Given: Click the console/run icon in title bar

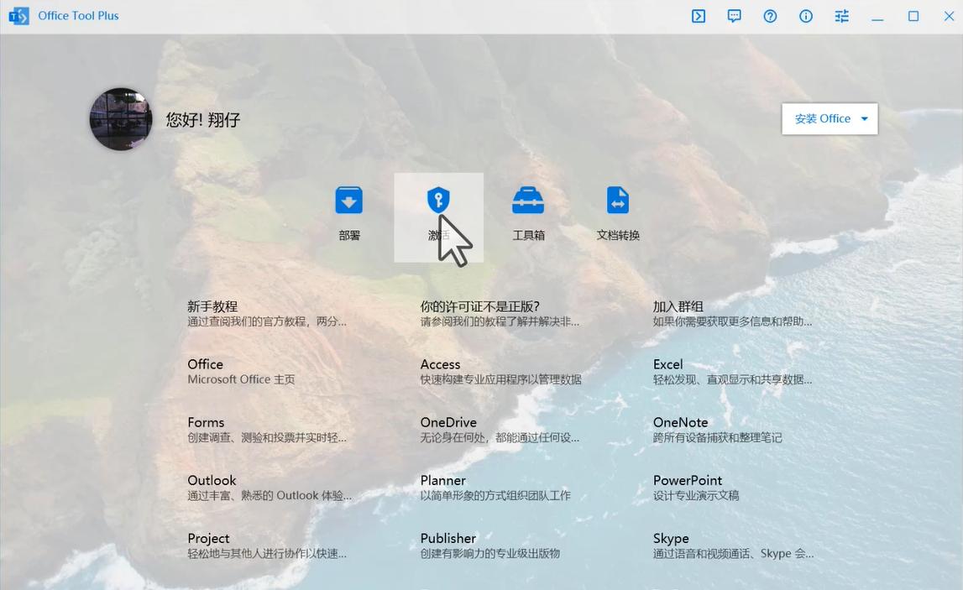Looking at the screenshot, I should [x=698, y=16].
